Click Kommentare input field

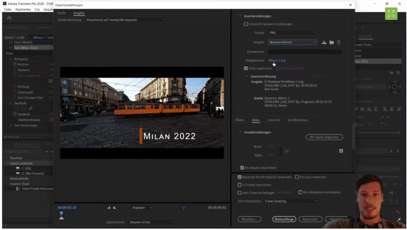tap(305, 52)
